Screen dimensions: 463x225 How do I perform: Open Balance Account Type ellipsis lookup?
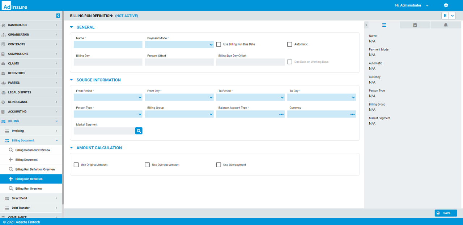[281, 114]
